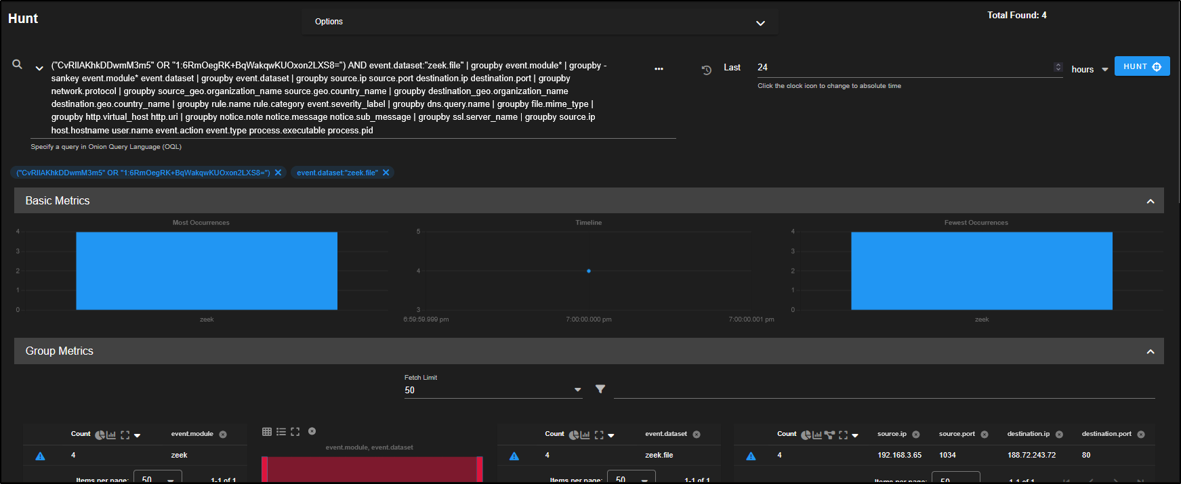
Task: Maximize the event.dataset group table
Action: click(x=599, y=435)
